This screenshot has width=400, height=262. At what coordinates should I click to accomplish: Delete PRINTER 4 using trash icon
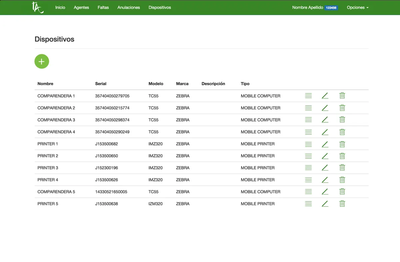pos(342,180)
